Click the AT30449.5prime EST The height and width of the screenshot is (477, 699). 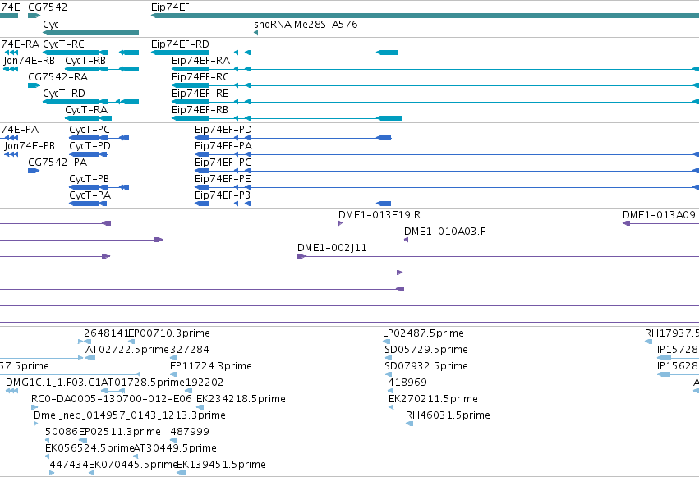[136, 456]
